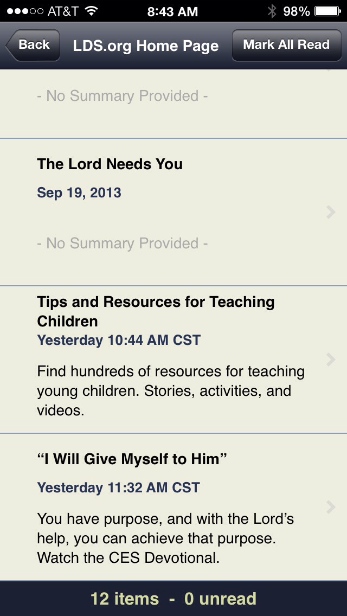This screenshot has width=347, height=616.
Task: Tap the Back button
Action: (33, 45)
